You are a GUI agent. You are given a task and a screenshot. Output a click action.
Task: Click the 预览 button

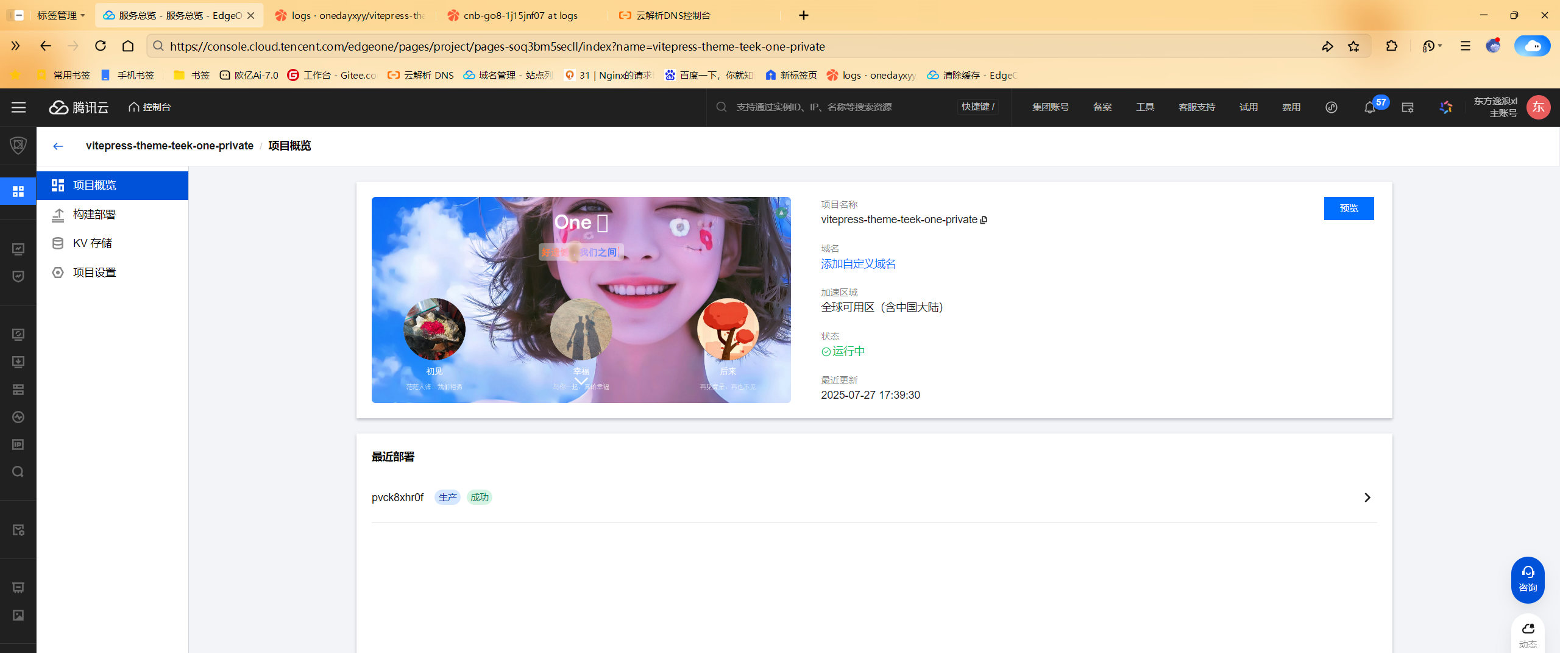1349,209
